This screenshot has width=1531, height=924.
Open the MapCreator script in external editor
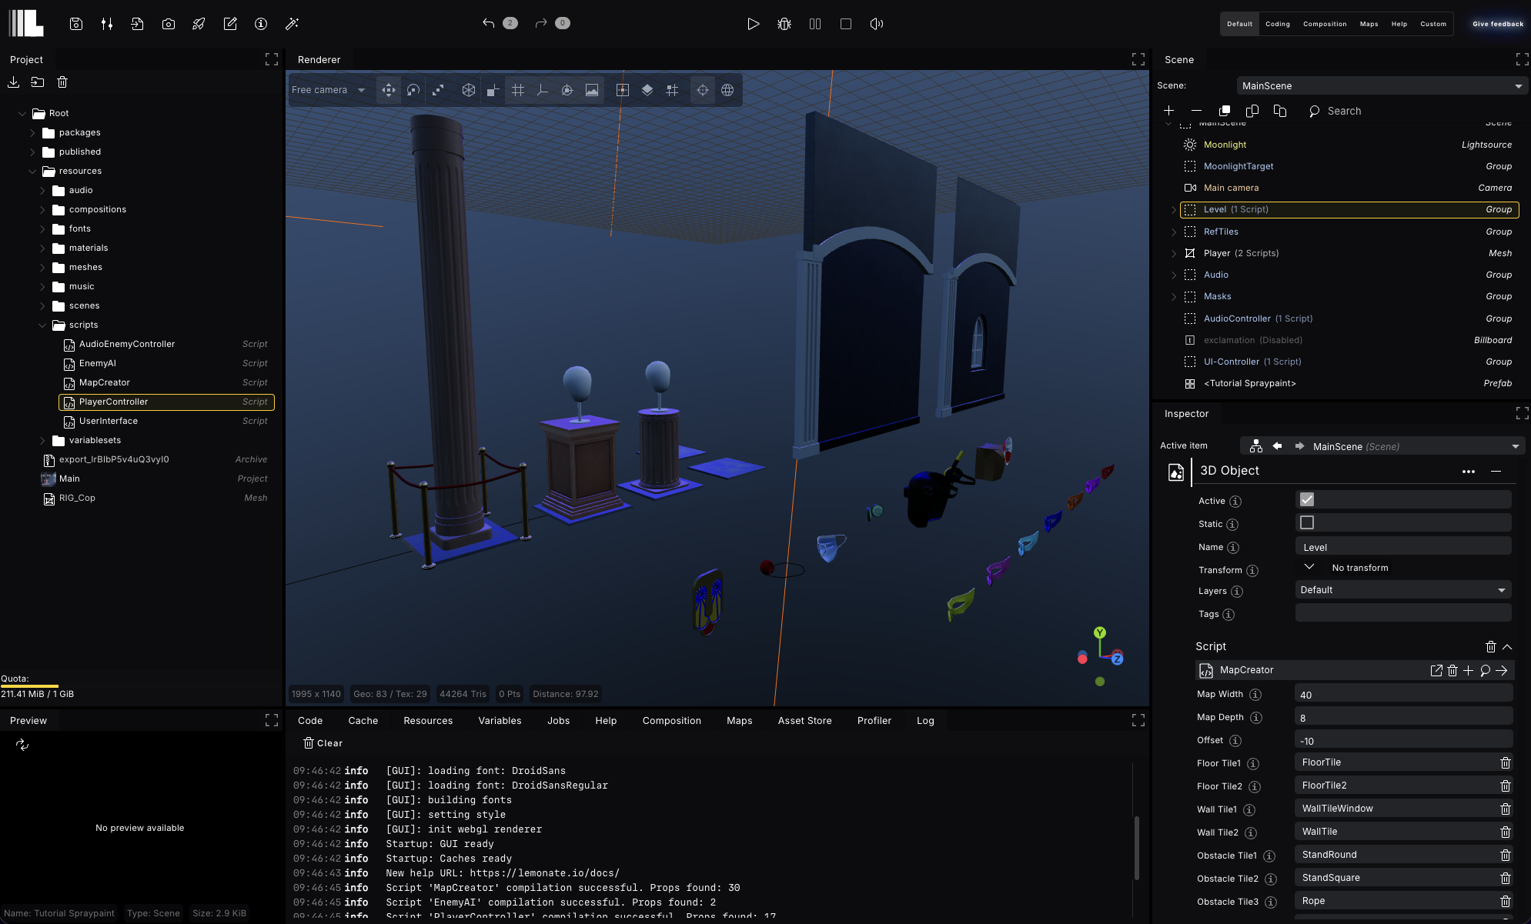[1436, 670]
